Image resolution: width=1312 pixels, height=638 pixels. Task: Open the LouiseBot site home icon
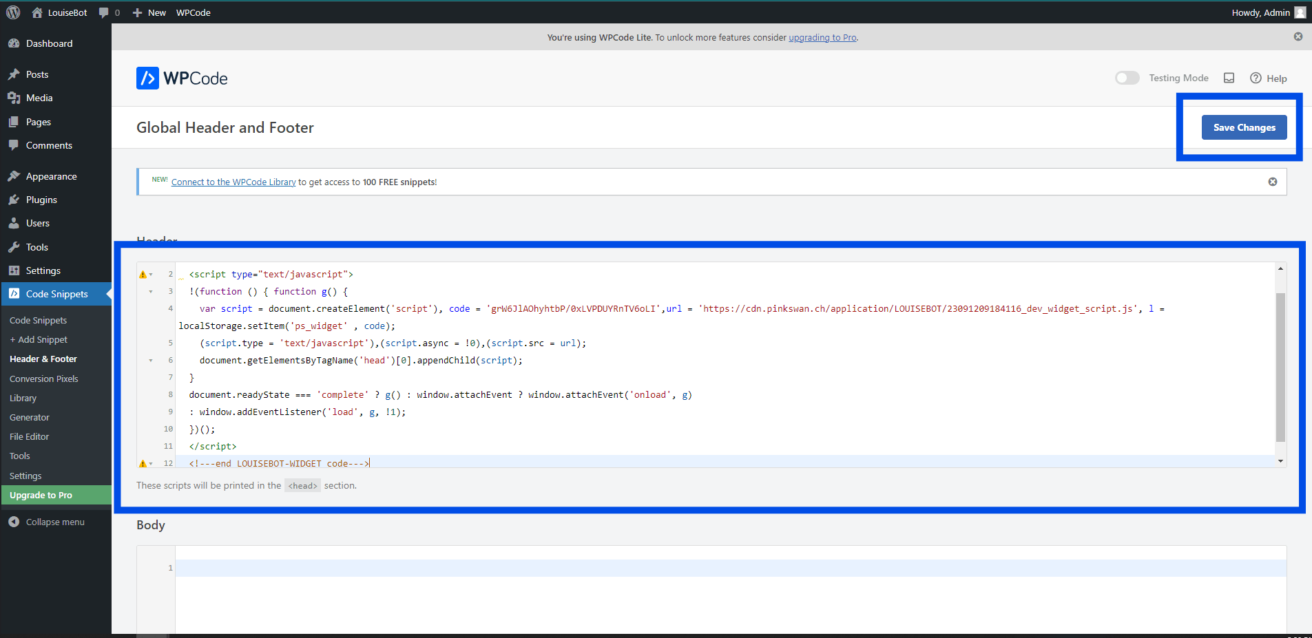click(37, 12)
